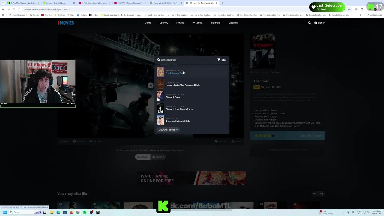384x216 pixels.
Task: Switch to Server 1
Action: click(x=143, y=157)
